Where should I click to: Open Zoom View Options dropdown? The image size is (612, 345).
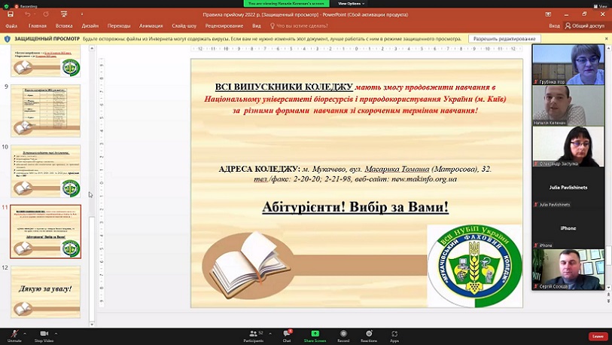click(x=351, y=4)
